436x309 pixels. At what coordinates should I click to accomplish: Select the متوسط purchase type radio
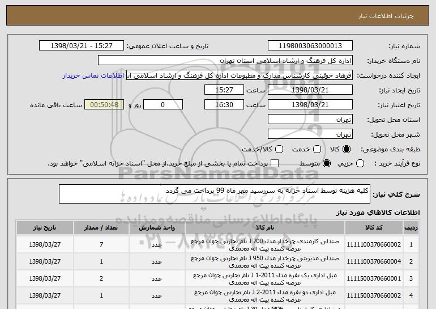[327, 164]
